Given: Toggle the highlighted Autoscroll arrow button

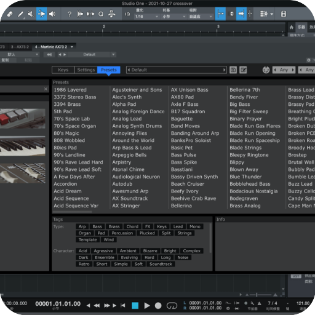Looking at the screenshot, I should pyautogui.click(x=241, y=14).
